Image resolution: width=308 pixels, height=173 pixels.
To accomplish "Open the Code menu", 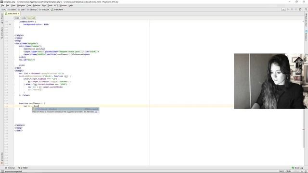I will (29, 5).
